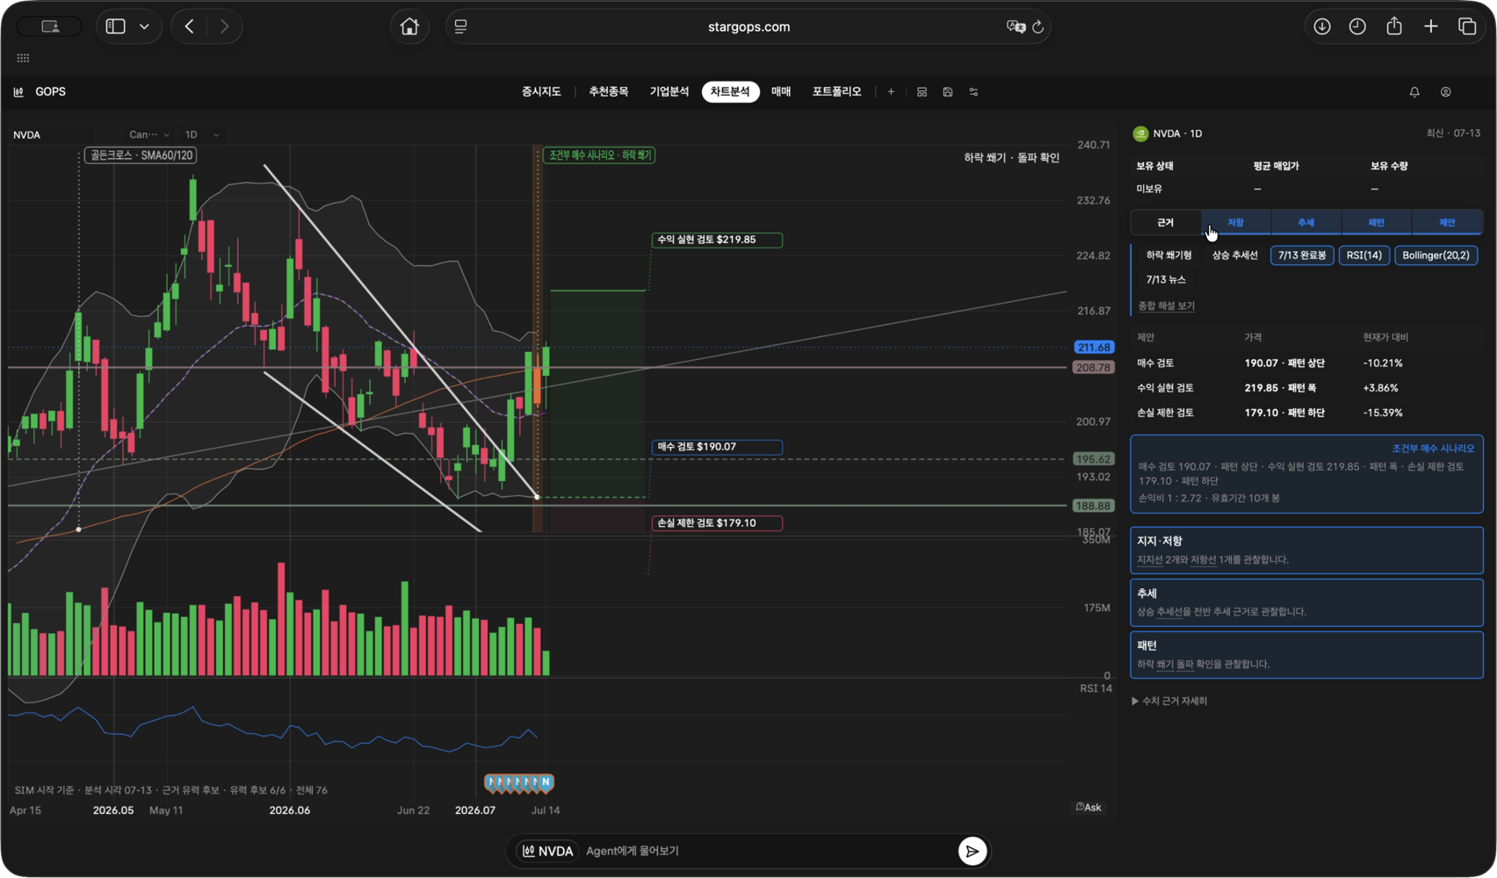Select the 차트분석 tab
This screenshot has height=878, width=1497.
tap(730, 91)
